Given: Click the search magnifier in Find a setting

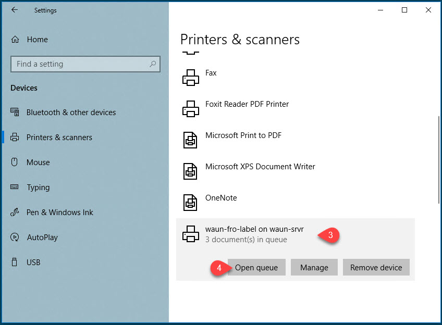Looking at the screenshot, I should (153, 64).
